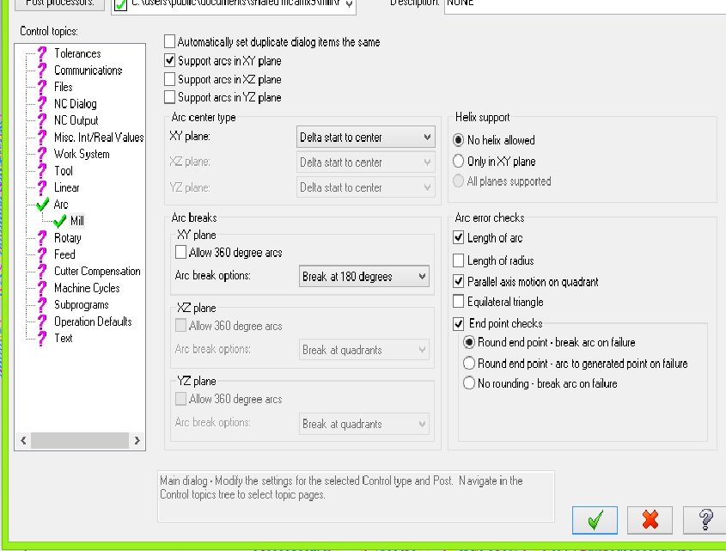Screen dimensions: 726x551
Task: Click the question mark icon beside Tool
Action: click(42, 171)
